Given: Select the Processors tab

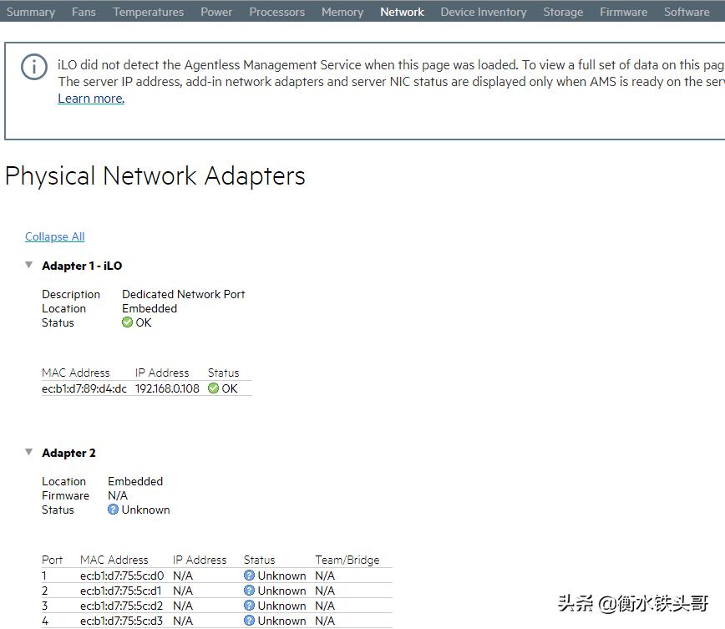Looking at the screenshot, I should [x=277, y=12].
